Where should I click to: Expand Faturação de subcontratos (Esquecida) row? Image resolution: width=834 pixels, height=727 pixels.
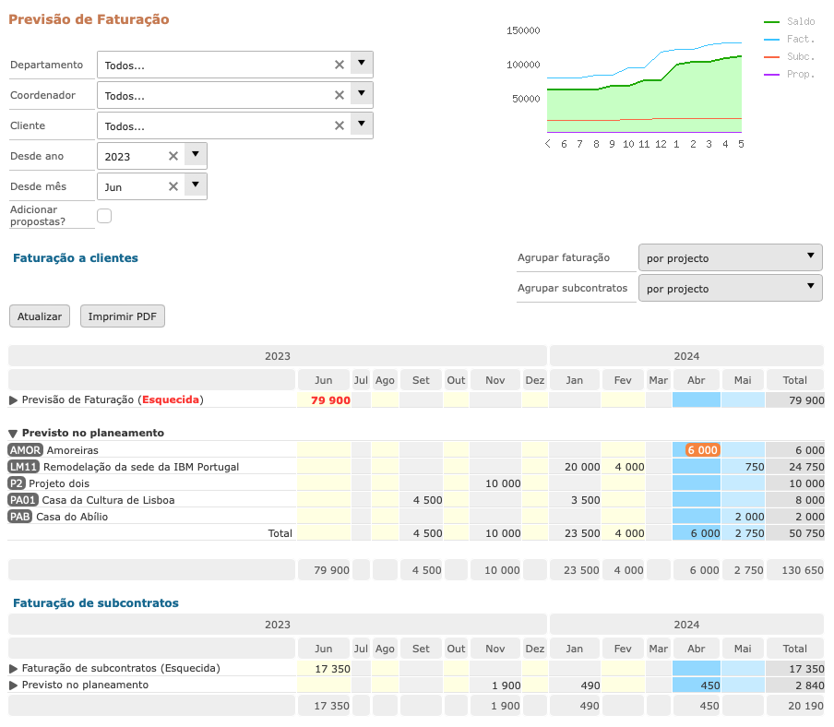click(14, 668)
